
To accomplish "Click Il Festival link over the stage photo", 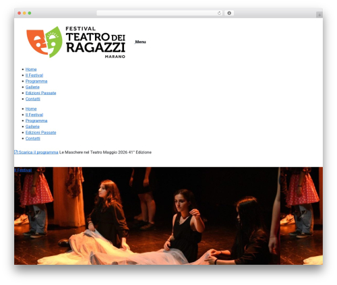I will pyautogui.click(x=23, y=170).
